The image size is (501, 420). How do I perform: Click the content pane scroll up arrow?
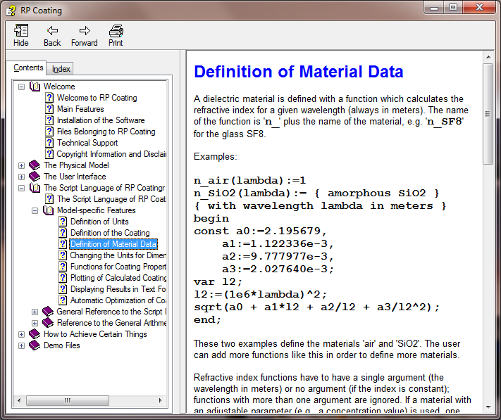(488, 57)
